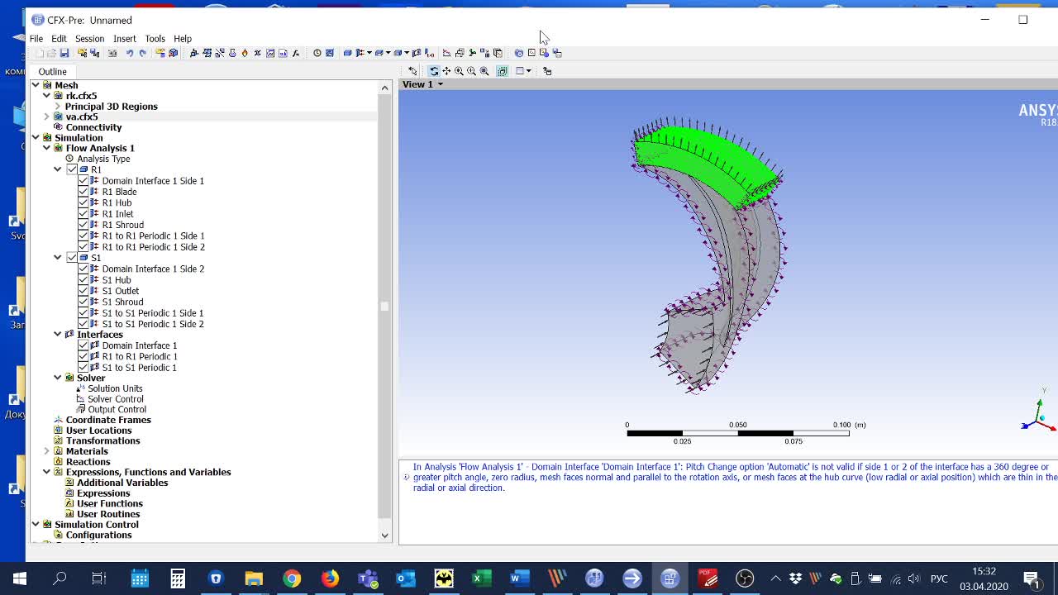Uncheck the R1 domain checkbox
This screenshot has height=595, width=1058.
[x=72, y=169]
